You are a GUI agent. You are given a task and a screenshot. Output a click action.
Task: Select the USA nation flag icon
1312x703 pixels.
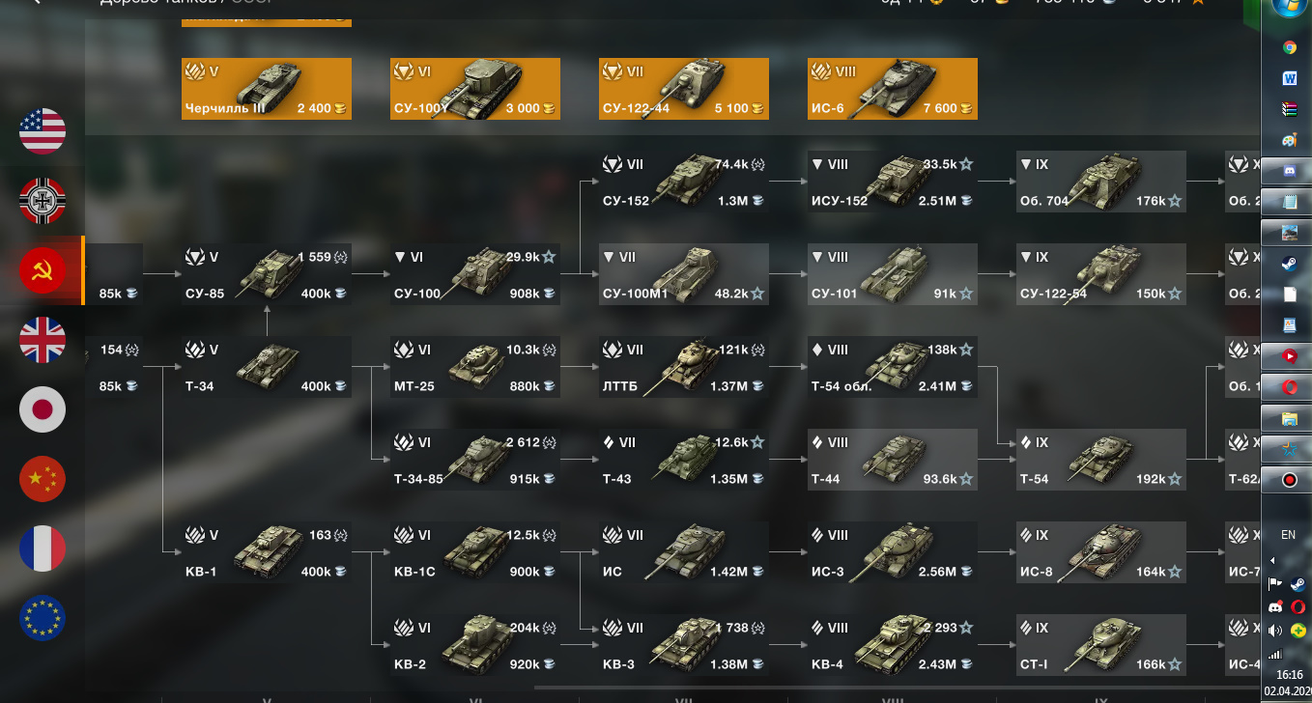click(x=43, y=131)
